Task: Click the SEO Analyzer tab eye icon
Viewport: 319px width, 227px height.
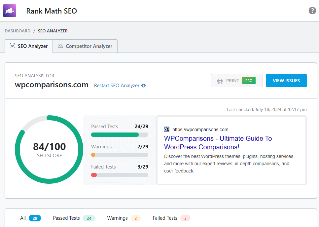Action: [13, 46]
